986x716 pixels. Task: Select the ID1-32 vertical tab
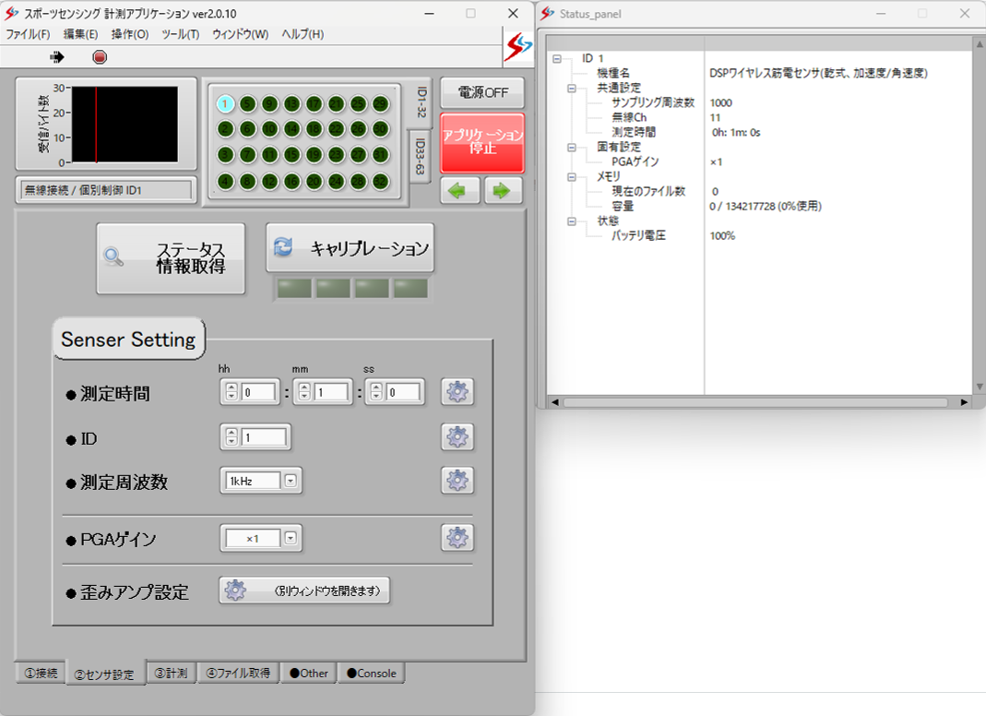pos(422,103)
